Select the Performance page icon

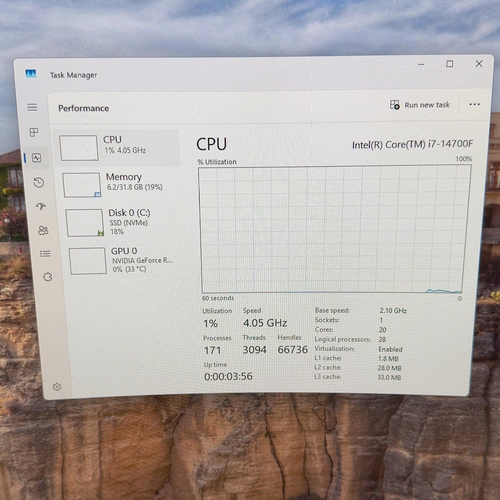(x=37, y=158)
